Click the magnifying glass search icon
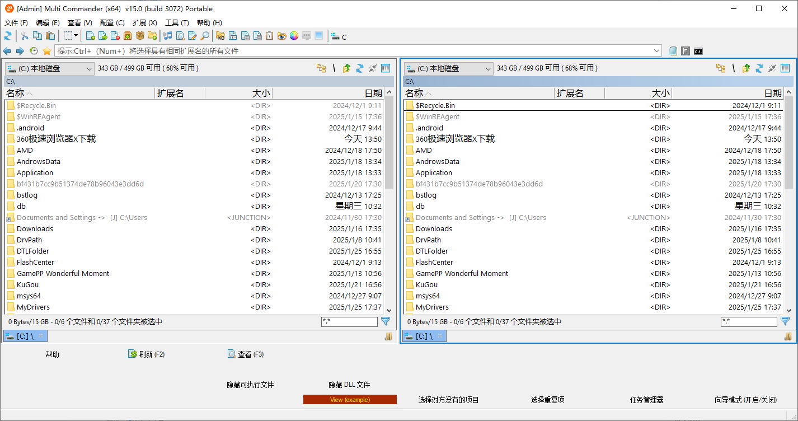This screenshot has width=798, height=421. pos(205,35)
